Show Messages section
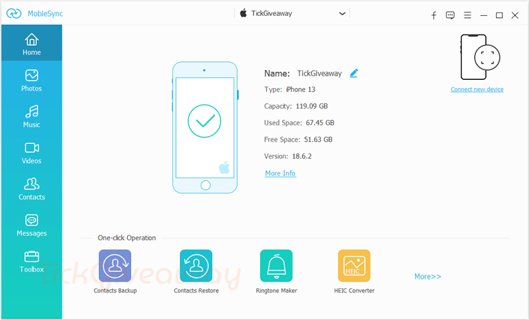This screenshot has width=529, height=320. (x=32, y=225)
